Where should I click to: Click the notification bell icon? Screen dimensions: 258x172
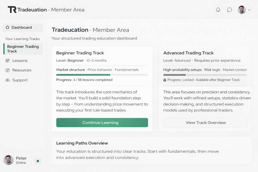218,10
